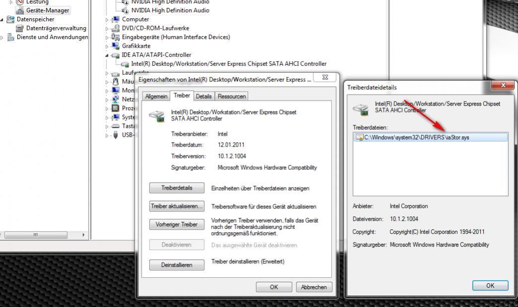The width and height of the screenshot is (518, 307).
Task: Select Computer in the device list
Action: (136, 19)
